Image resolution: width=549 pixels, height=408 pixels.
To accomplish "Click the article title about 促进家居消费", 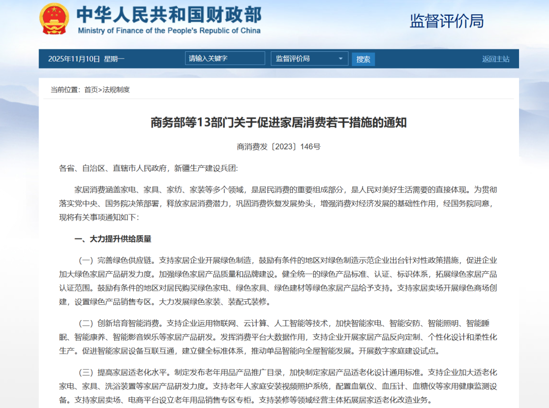I will (279, 123).
